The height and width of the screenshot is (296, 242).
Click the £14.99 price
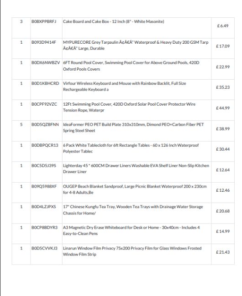pyautogui.click(x=223, y=231)
